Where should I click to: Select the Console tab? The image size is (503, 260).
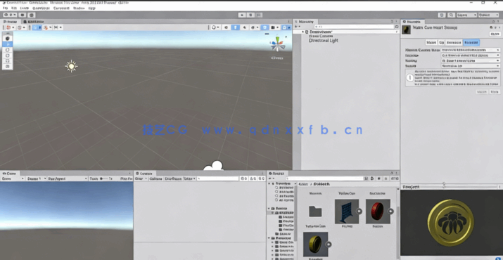click(x=145, y=173)
